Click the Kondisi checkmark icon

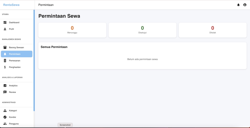click(x=5, y=117)
